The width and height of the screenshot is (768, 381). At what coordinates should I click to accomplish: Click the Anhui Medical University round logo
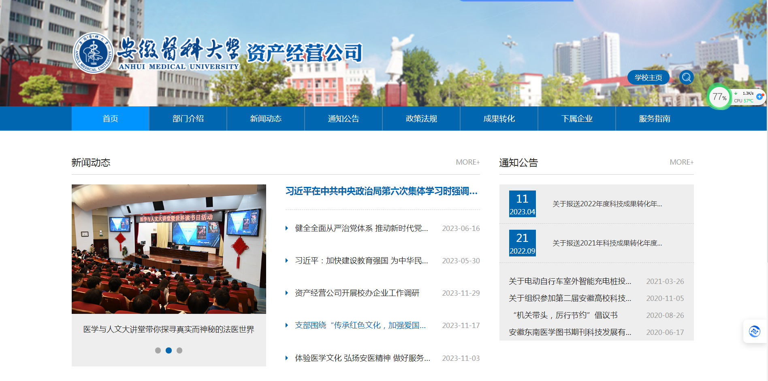coord(93,53)
